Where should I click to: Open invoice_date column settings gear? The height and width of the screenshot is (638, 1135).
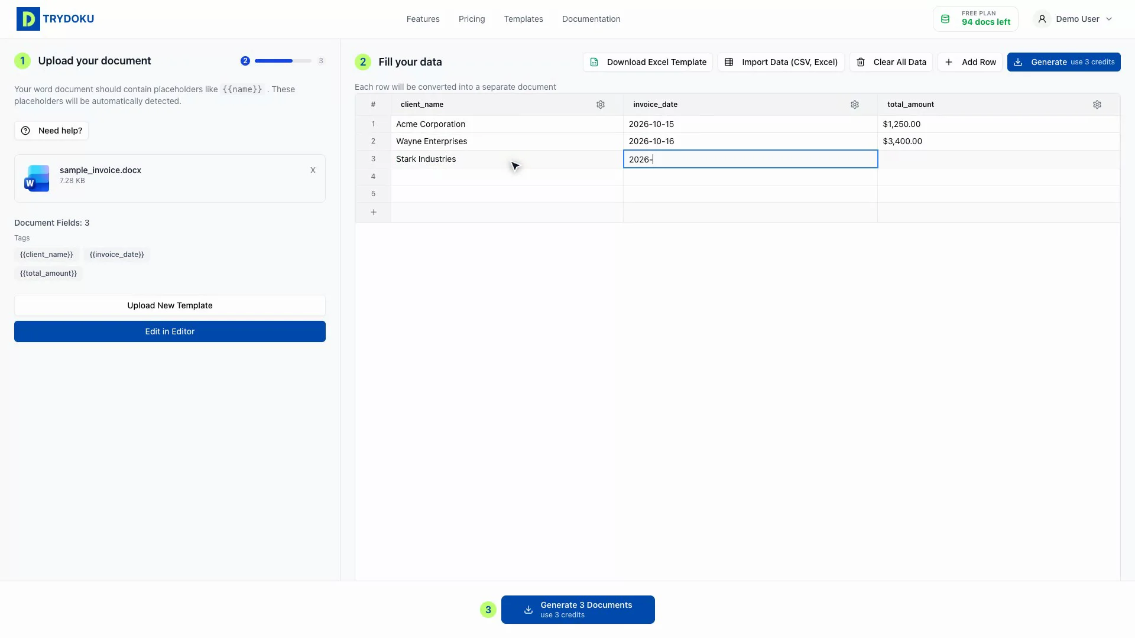point(855,105)
